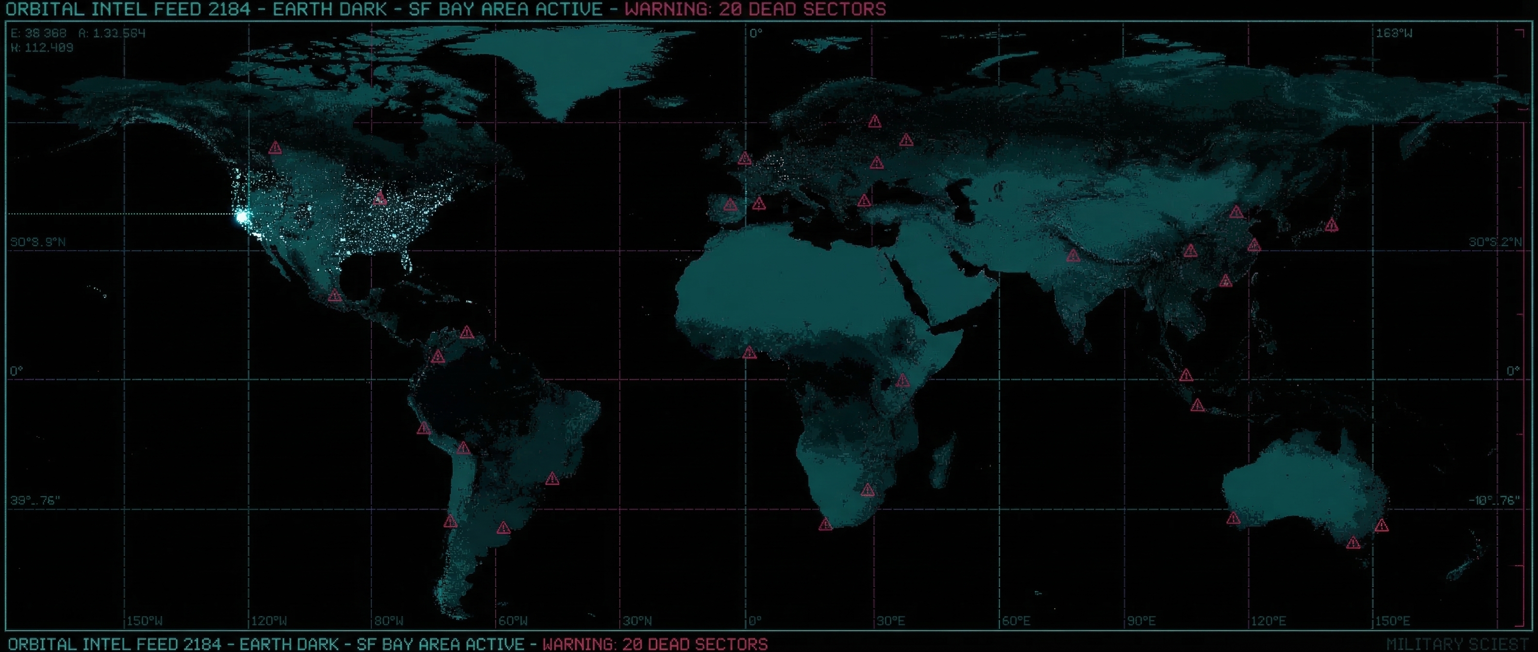Open the warning marker near Beijing

click(x=1237, y=212)
